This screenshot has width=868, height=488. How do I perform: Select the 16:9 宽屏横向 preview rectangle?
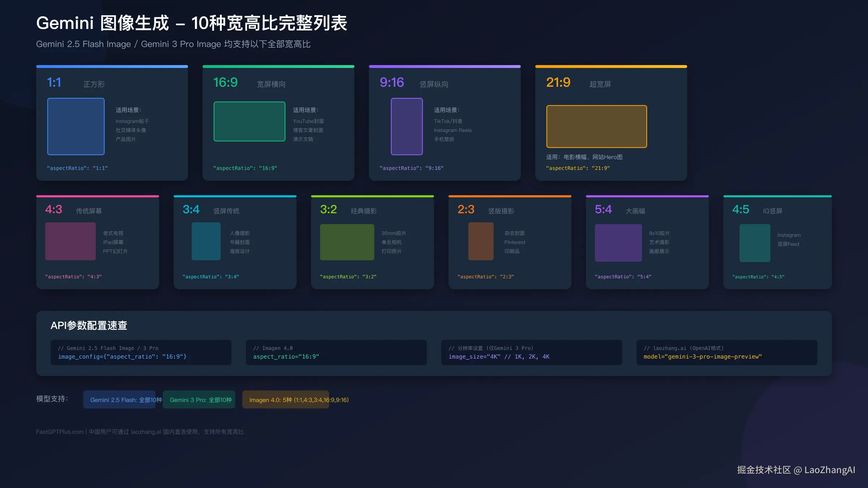pyautogui.click(x=249, y=121)
